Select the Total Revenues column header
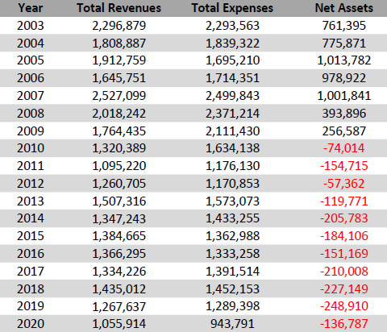387x332 pixels. pyautogui.click(x=119, y=8)
